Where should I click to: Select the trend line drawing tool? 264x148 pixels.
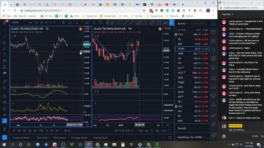coord(5,36)
